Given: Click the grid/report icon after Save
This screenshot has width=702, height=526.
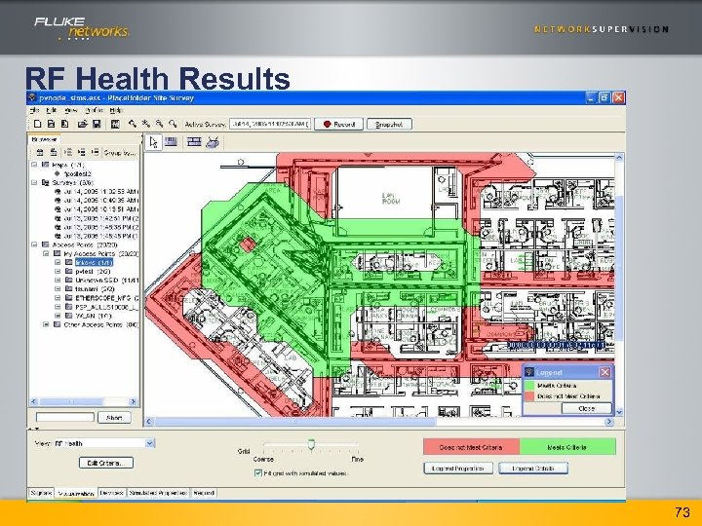Looking at the screenshot, I should point(115,124).
